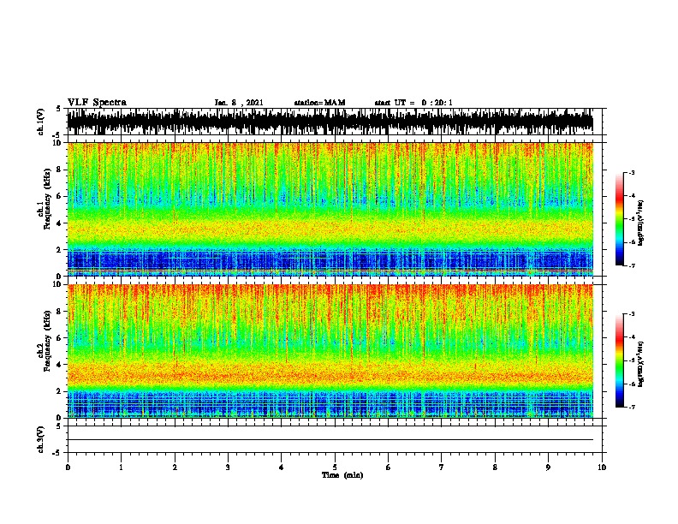Click the "-7" value on ch.2 color bar

631,408
